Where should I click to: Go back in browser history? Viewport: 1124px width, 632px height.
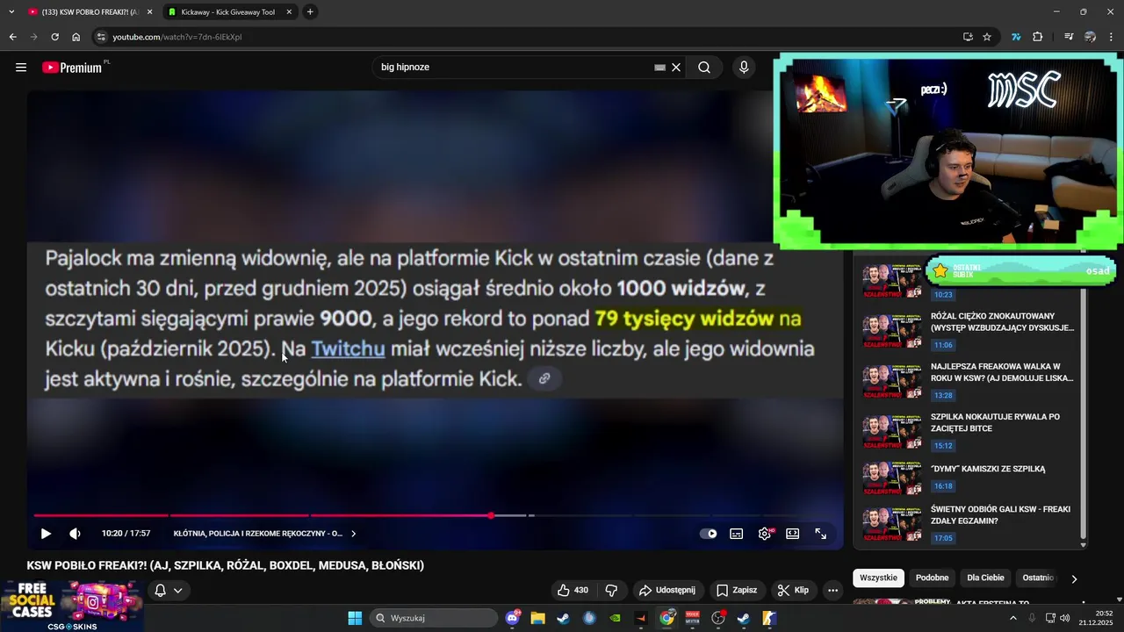12,37
